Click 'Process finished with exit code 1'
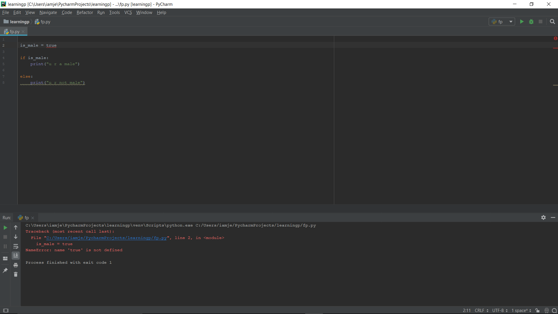This screenshot has height=314, width=558. coord(69,263)
